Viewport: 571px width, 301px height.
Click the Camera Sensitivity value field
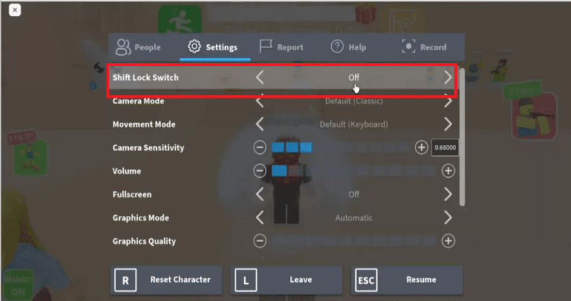[445, 148]
